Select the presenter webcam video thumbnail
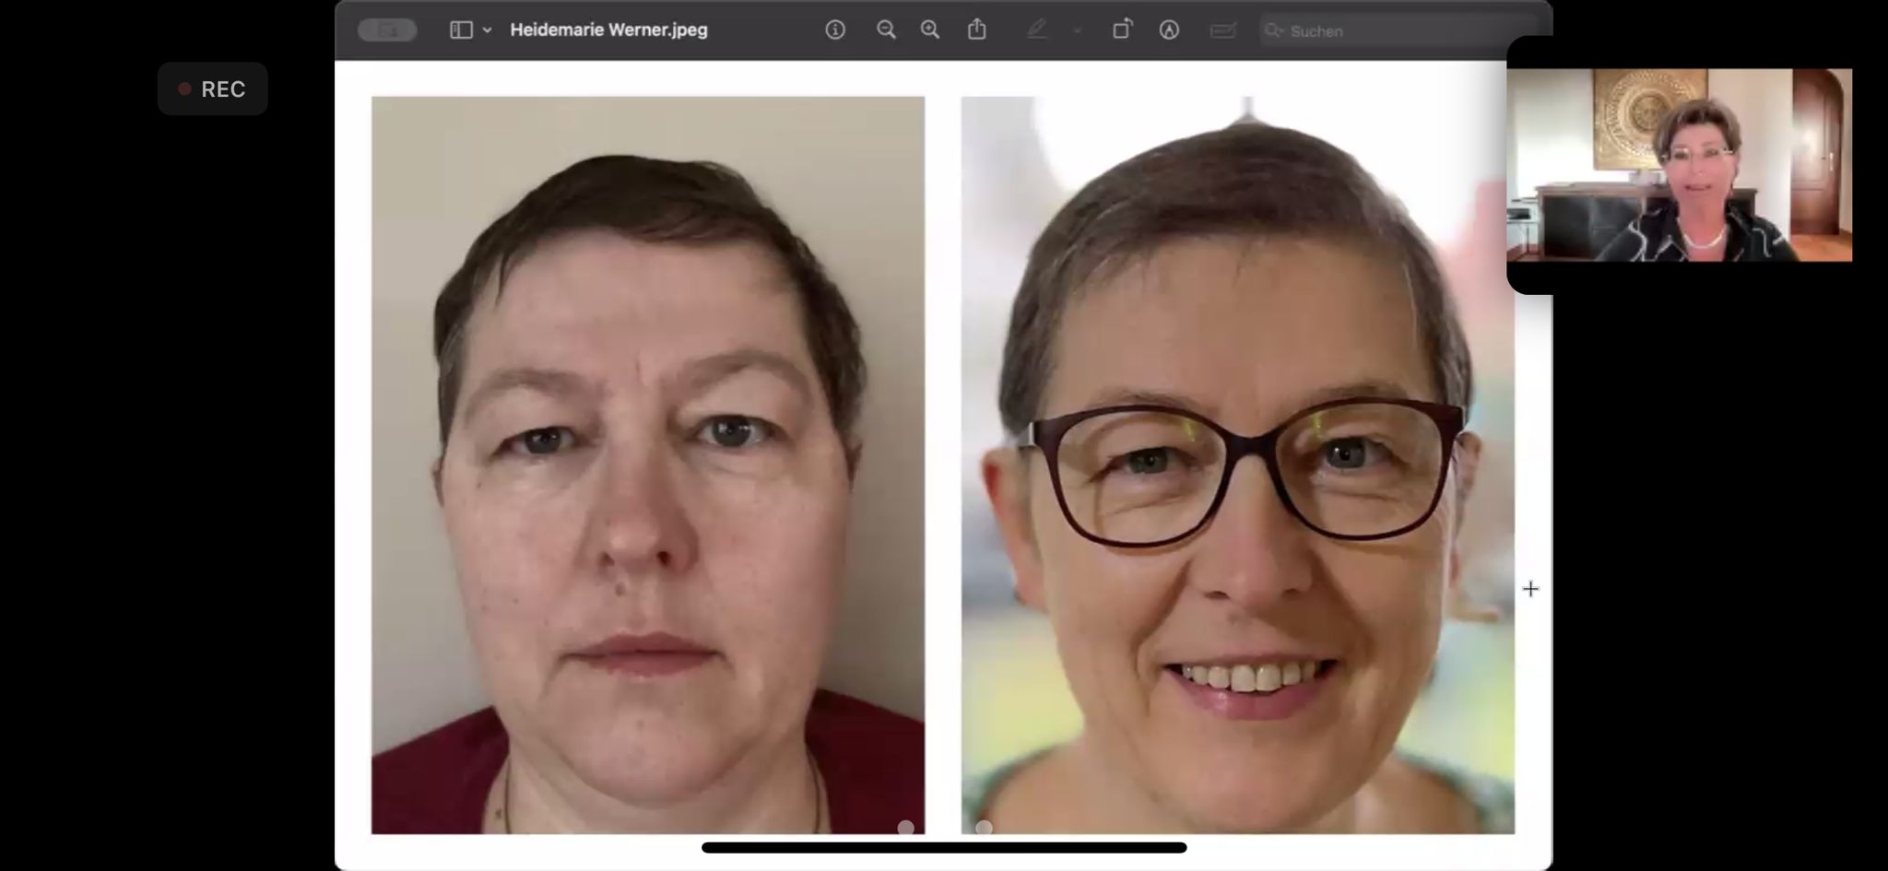Viewport: 1888px width, 871px height. coord(1679,165)
